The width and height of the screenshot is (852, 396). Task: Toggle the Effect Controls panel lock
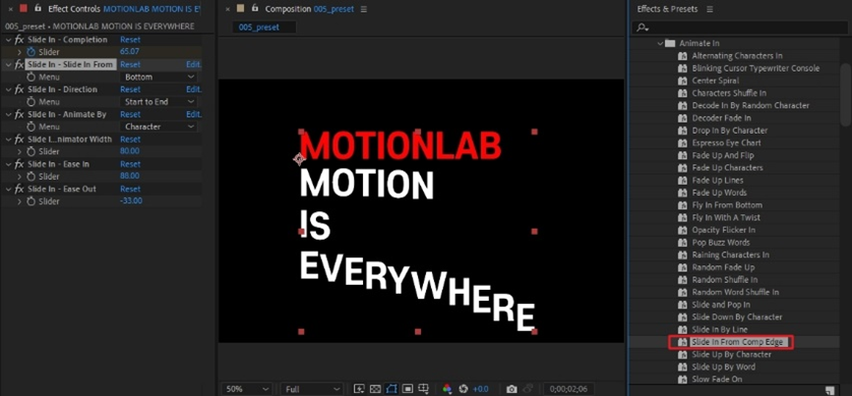38,9
